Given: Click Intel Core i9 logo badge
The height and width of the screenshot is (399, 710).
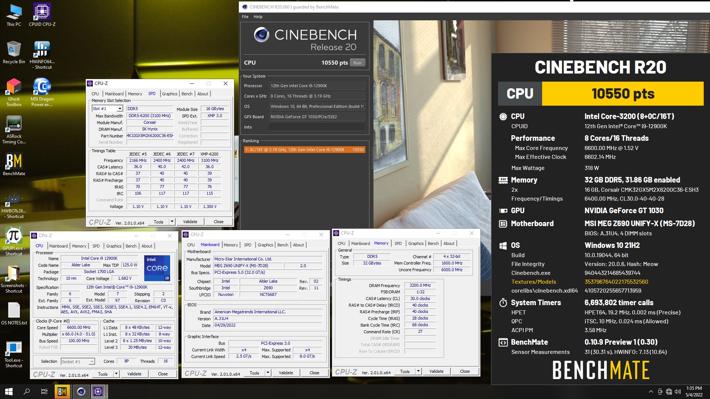Looking at the screenshot, I should pyautogui.click(x=157, y=268).
